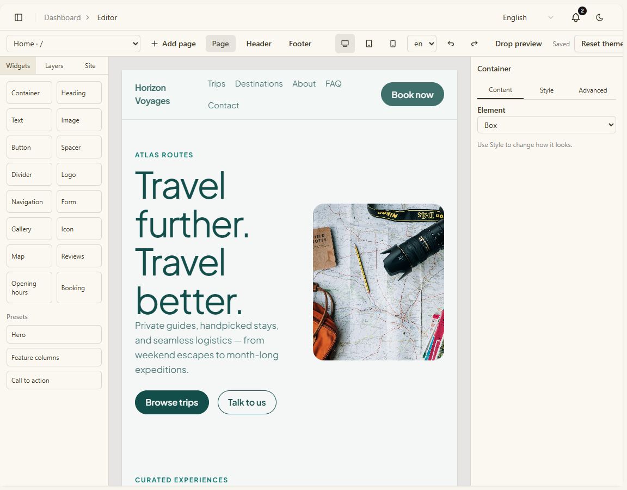Open the notifications bell
The height and width of the screenshot is (490, 627).
click(575, 17)
